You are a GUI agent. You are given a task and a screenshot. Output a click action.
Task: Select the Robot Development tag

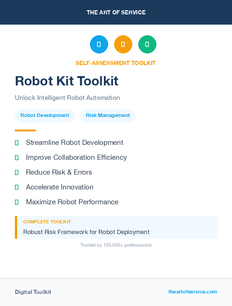pyautogui.click(x=45, y=116)
